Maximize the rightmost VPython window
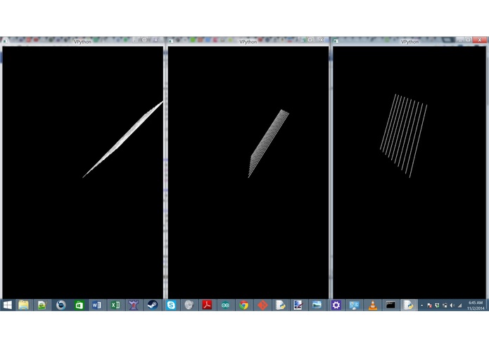489x347 pixels. coord(468,40)
